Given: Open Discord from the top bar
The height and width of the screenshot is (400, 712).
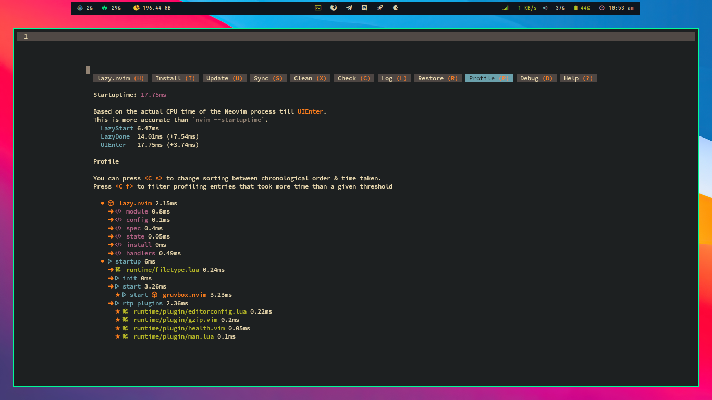Looking at the screenshot, I should [x=364, y=8].
